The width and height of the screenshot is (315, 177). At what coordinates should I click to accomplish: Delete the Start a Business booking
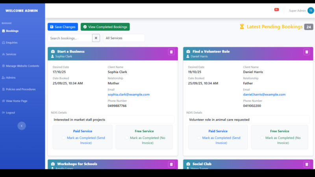click(171, 52)
